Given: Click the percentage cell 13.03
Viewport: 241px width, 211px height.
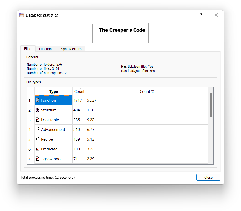Looking at the screenshot, I should [147, 110].
